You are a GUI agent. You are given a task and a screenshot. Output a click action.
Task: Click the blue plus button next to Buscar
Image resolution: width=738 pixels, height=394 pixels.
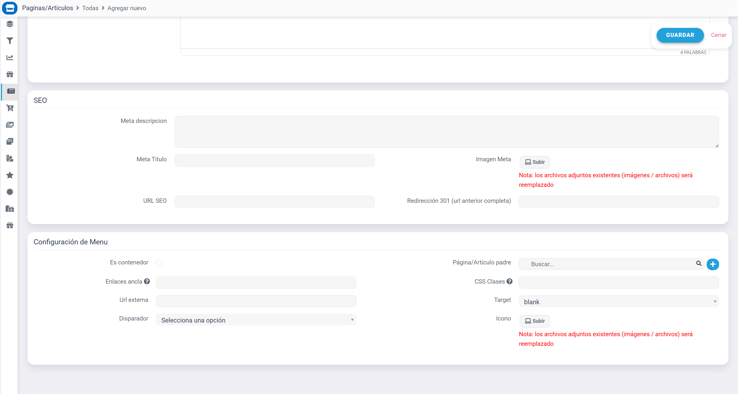point(713,264)
